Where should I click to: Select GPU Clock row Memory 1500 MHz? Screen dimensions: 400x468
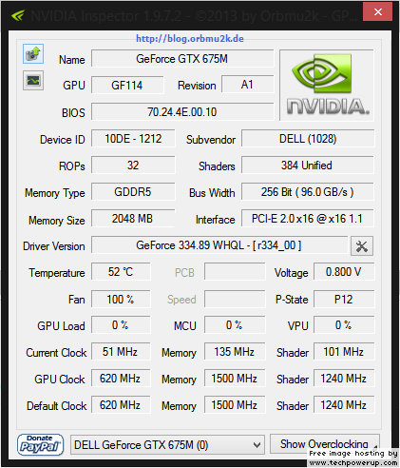point(235,379)
